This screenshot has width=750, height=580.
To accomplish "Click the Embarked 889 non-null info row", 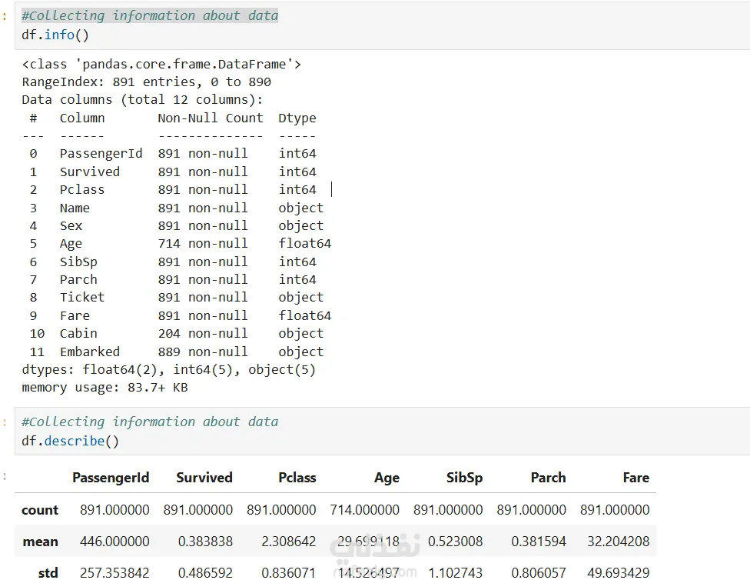I will [177, 352].
